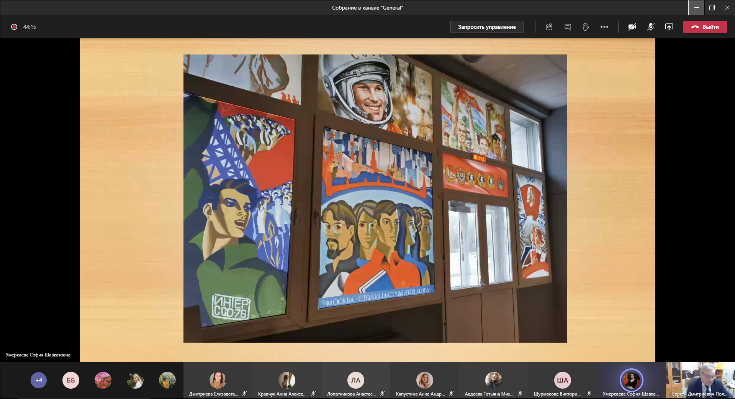The width and height of the screenshot is (735, 399).
Task: Show the participants panel
Action: coord(549,27)
